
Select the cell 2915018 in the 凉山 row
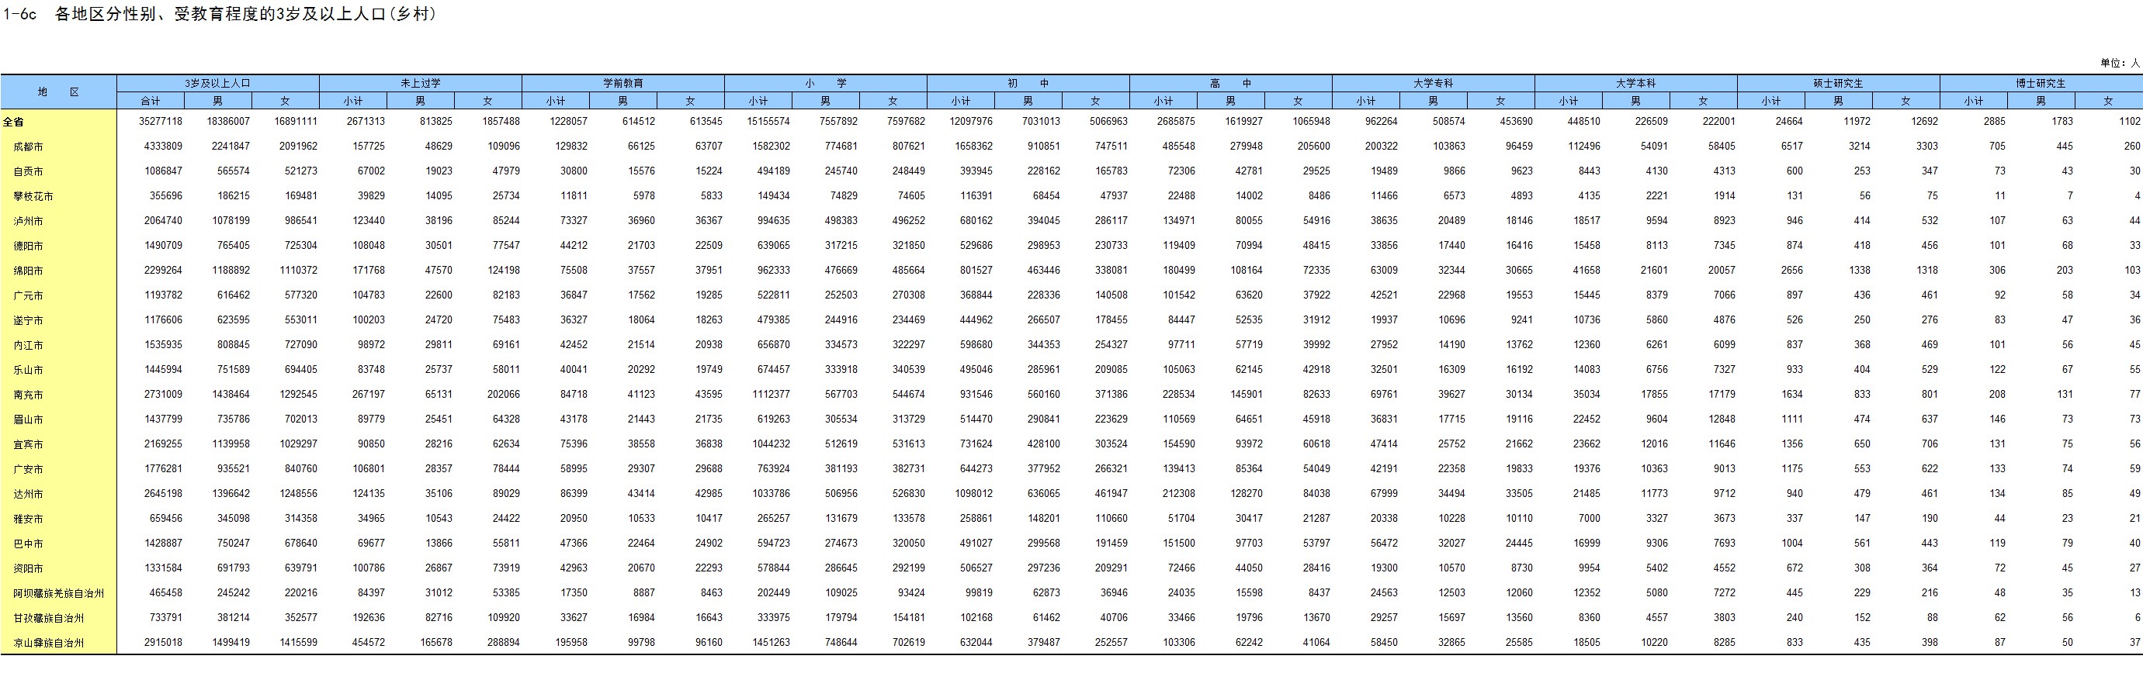click(x=163, y=644)
